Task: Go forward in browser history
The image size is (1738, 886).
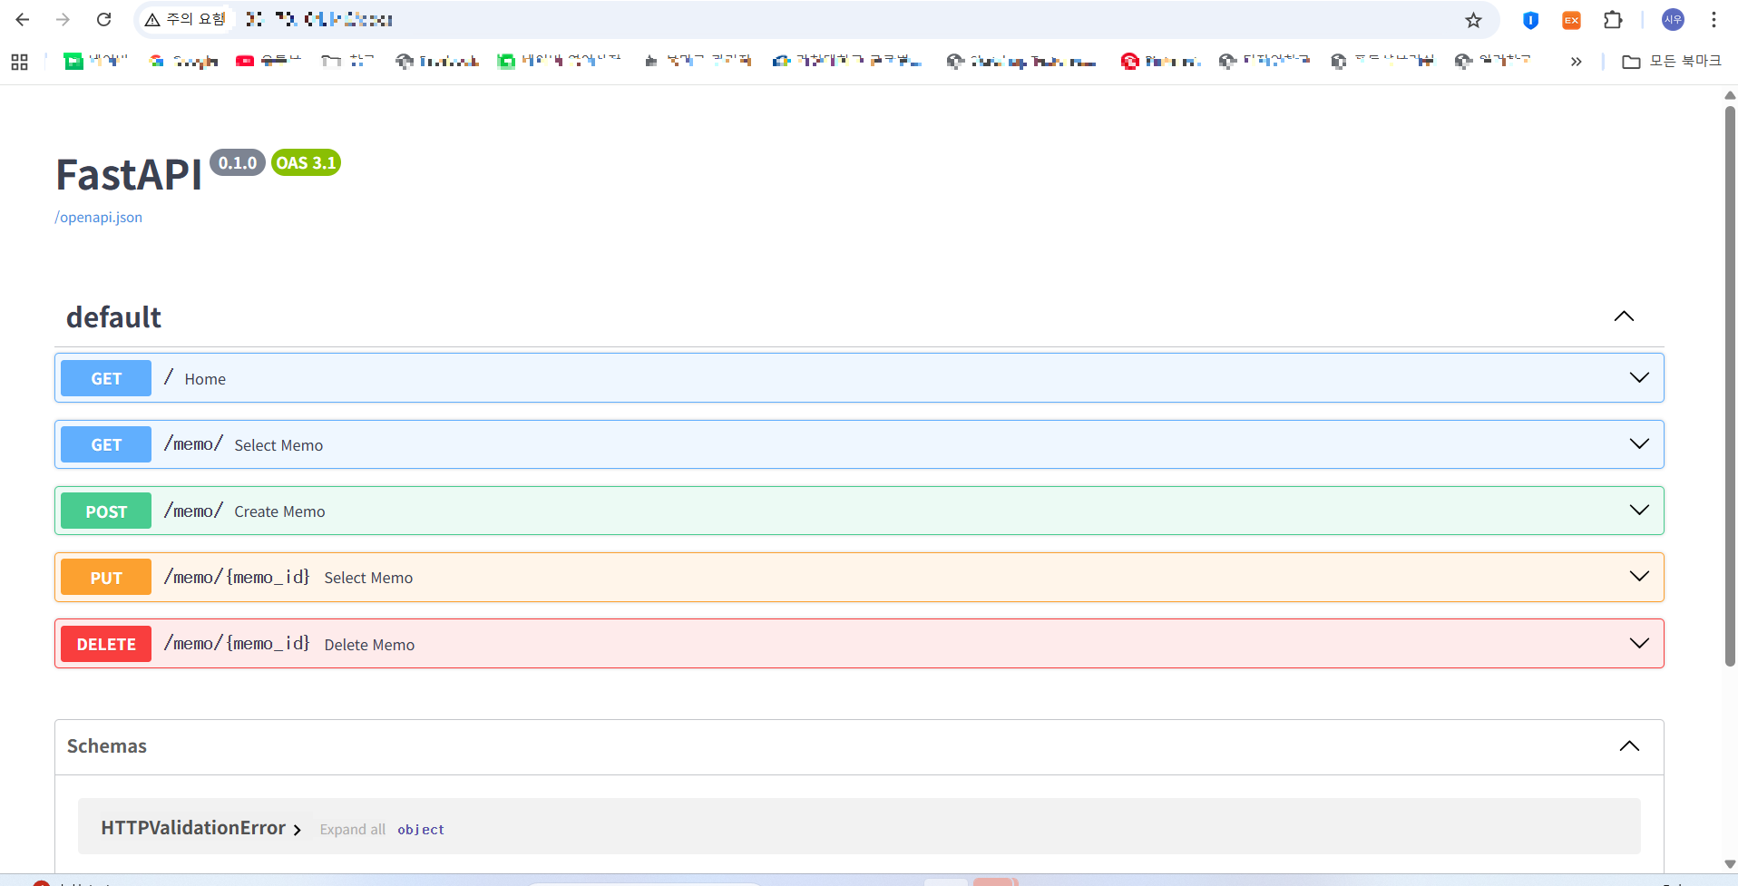Action: (x=63, y=20)
